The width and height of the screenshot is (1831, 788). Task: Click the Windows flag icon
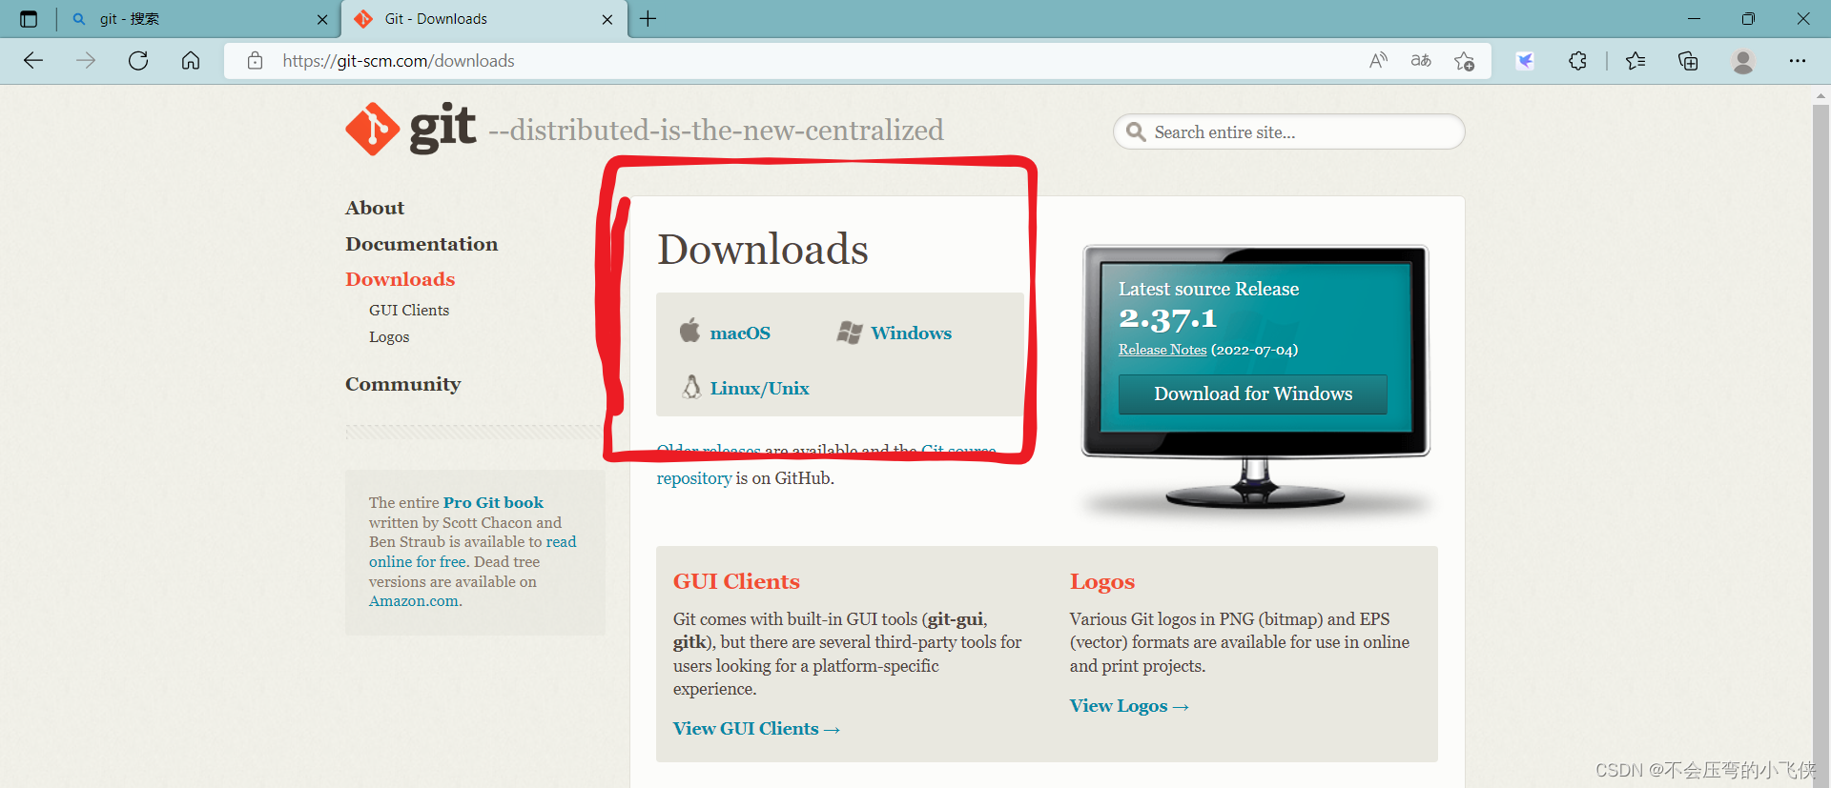(849, 333)
